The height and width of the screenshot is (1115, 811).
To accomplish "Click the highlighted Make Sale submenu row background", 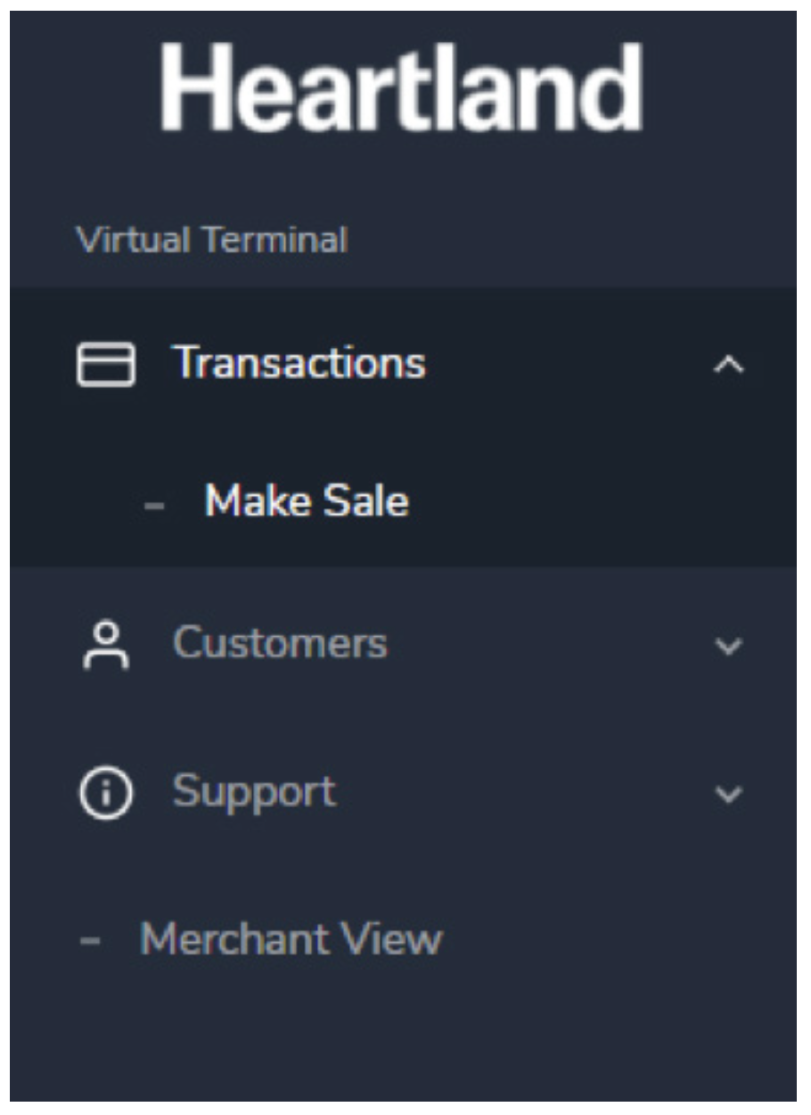I will coord(579,502).
